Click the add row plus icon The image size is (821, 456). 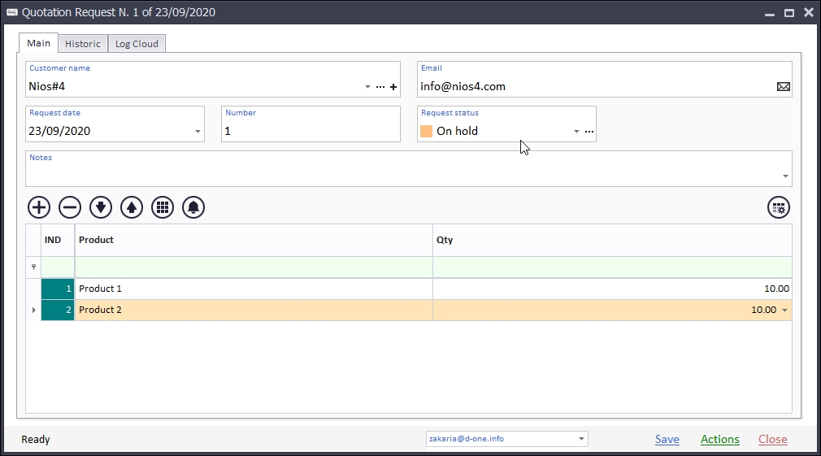tap(39, 207)
